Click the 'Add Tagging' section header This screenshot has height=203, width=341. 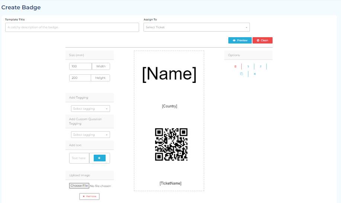[x=90, y=97]
